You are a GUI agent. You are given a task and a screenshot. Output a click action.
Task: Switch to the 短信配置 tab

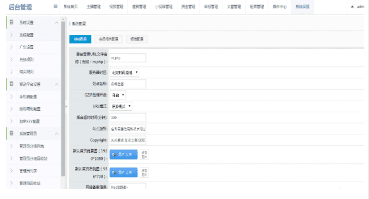tap(137, 39)
